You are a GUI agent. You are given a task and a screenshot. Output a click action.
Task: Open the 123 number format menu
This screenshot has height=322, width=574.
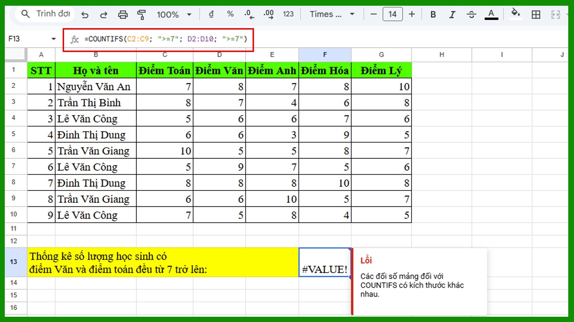point(288,14)
